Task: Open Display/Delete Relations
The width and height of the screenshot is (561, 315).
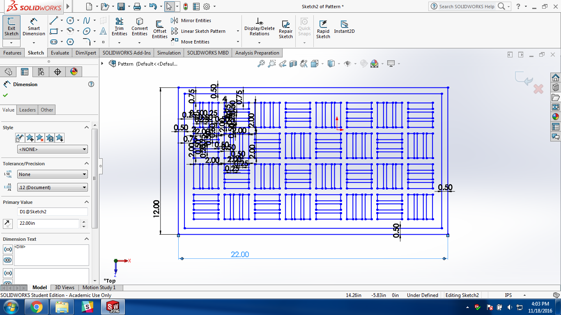Action: (260, 27)
